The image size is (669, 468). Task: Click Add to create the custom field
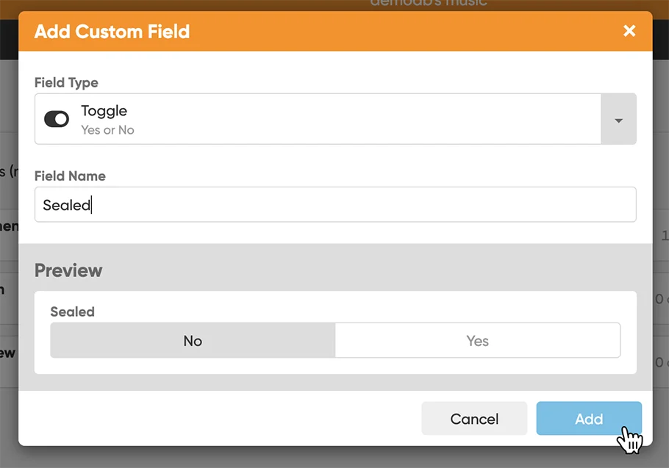tap(588, 419)
